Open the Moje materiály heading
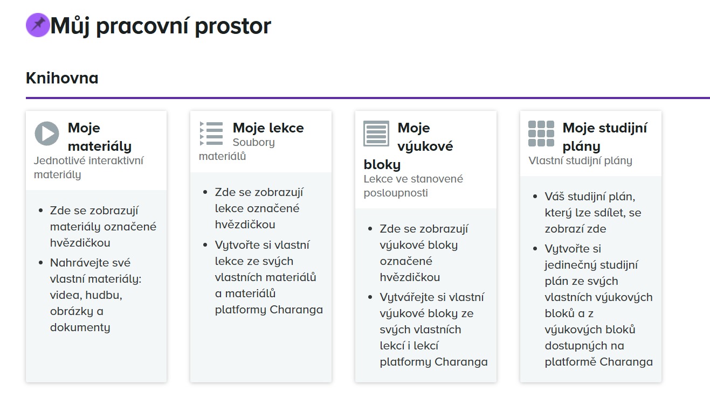 coord(100,137)
